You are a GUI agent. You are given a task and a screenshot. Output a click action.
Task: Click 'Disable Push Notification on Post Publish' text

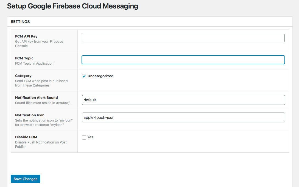tap(41, 144)
